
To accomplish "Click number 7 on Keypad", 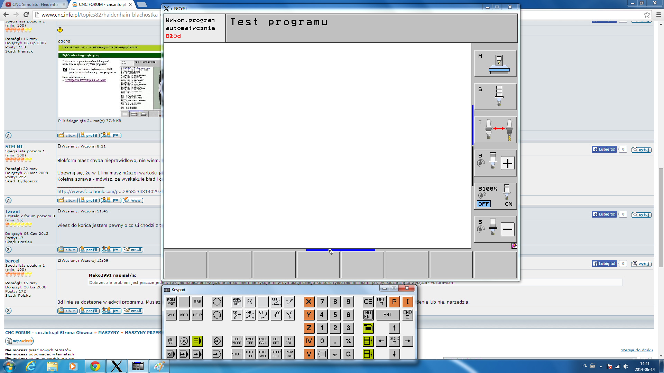I will tap(322, 302).
